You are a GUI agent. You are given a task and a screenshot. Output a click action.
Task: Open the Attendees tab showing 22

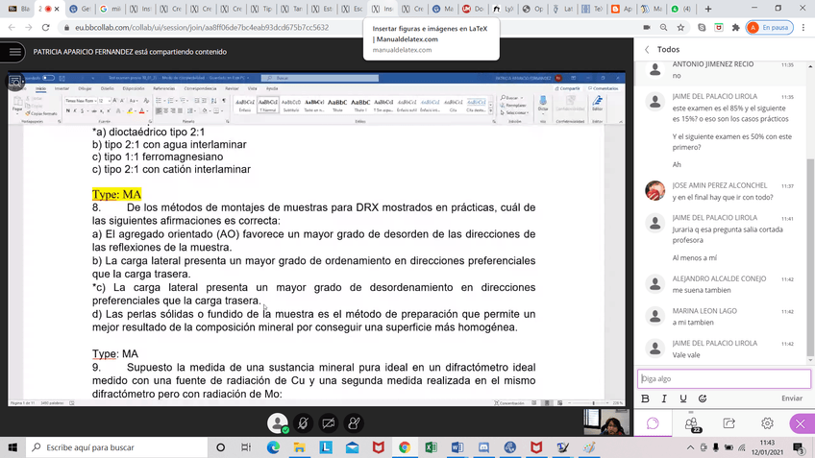pos(691,423)
